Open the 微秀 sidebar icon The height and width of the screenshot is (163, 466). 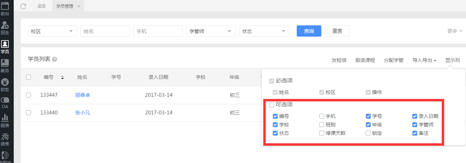(x=5, y=139)
